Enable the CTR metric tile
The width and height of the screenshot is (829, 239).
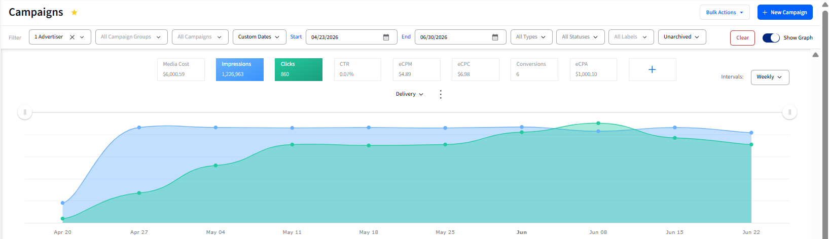(357, 69)
